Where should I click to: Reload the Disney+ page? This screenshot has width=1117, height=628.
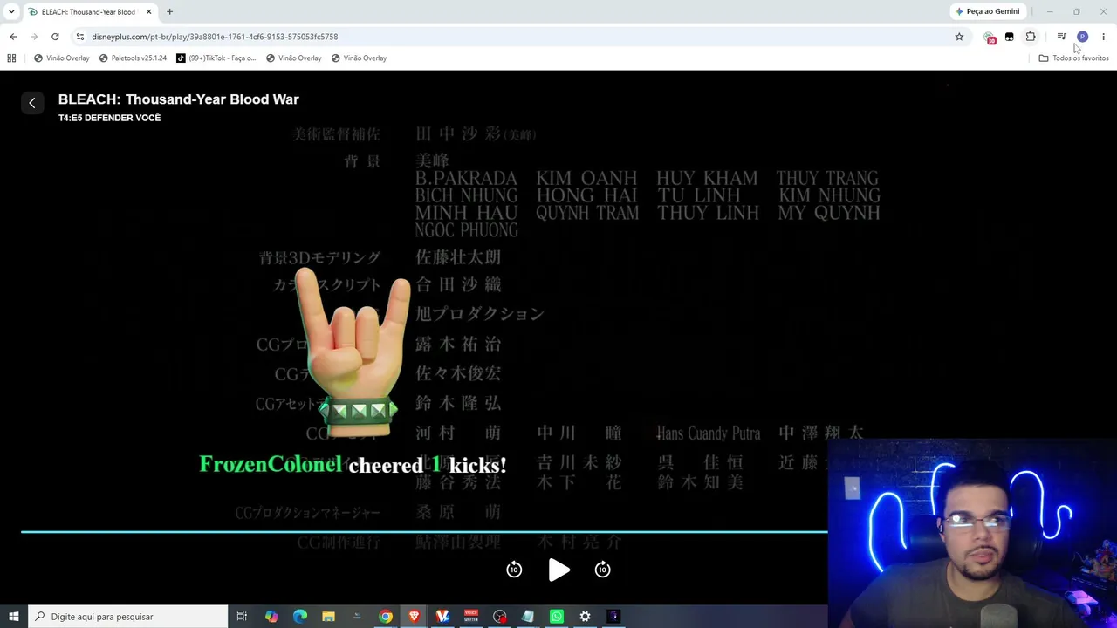(x=55, y=37)
